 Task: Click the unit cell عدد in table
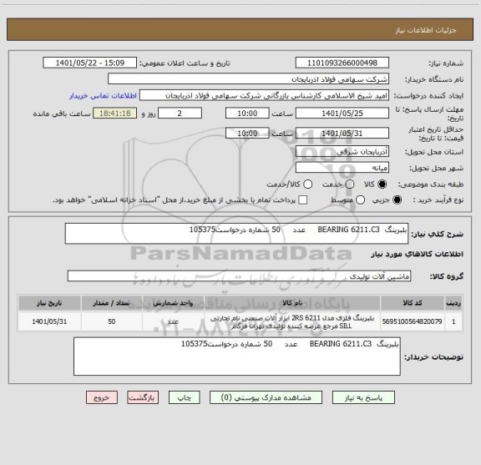coord(173,321)
